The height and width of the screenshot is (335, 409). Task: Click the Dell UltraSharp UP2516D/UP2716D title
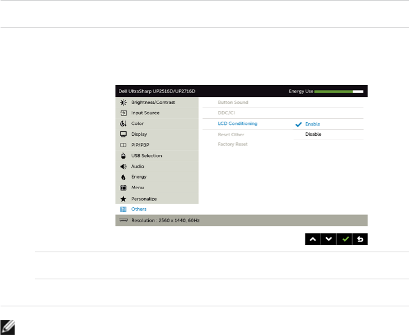[x=157, y=91]
